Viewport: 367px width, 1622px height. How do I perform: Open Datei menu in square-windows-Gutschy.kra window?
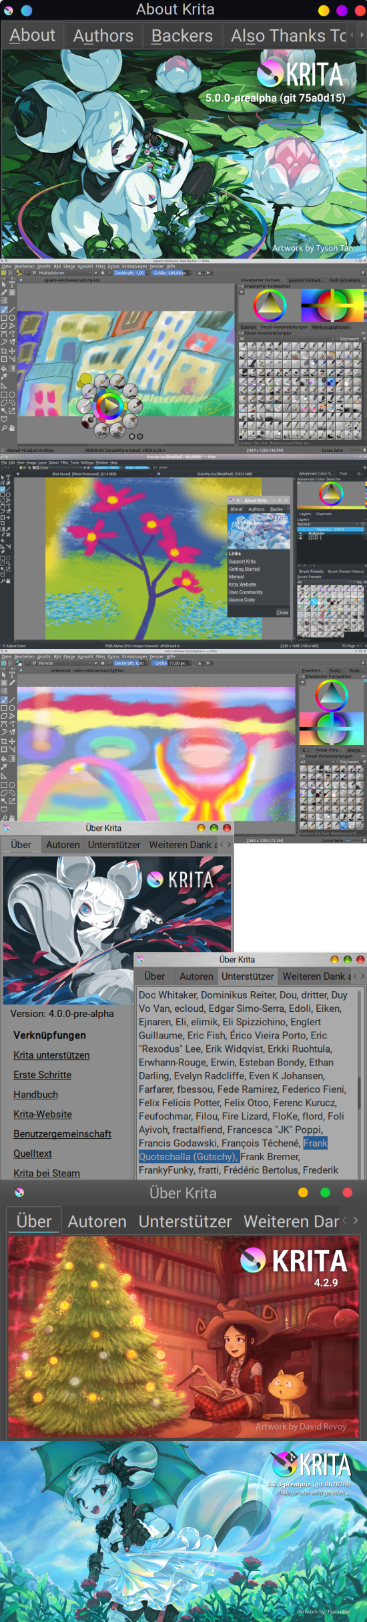(7, 266)
